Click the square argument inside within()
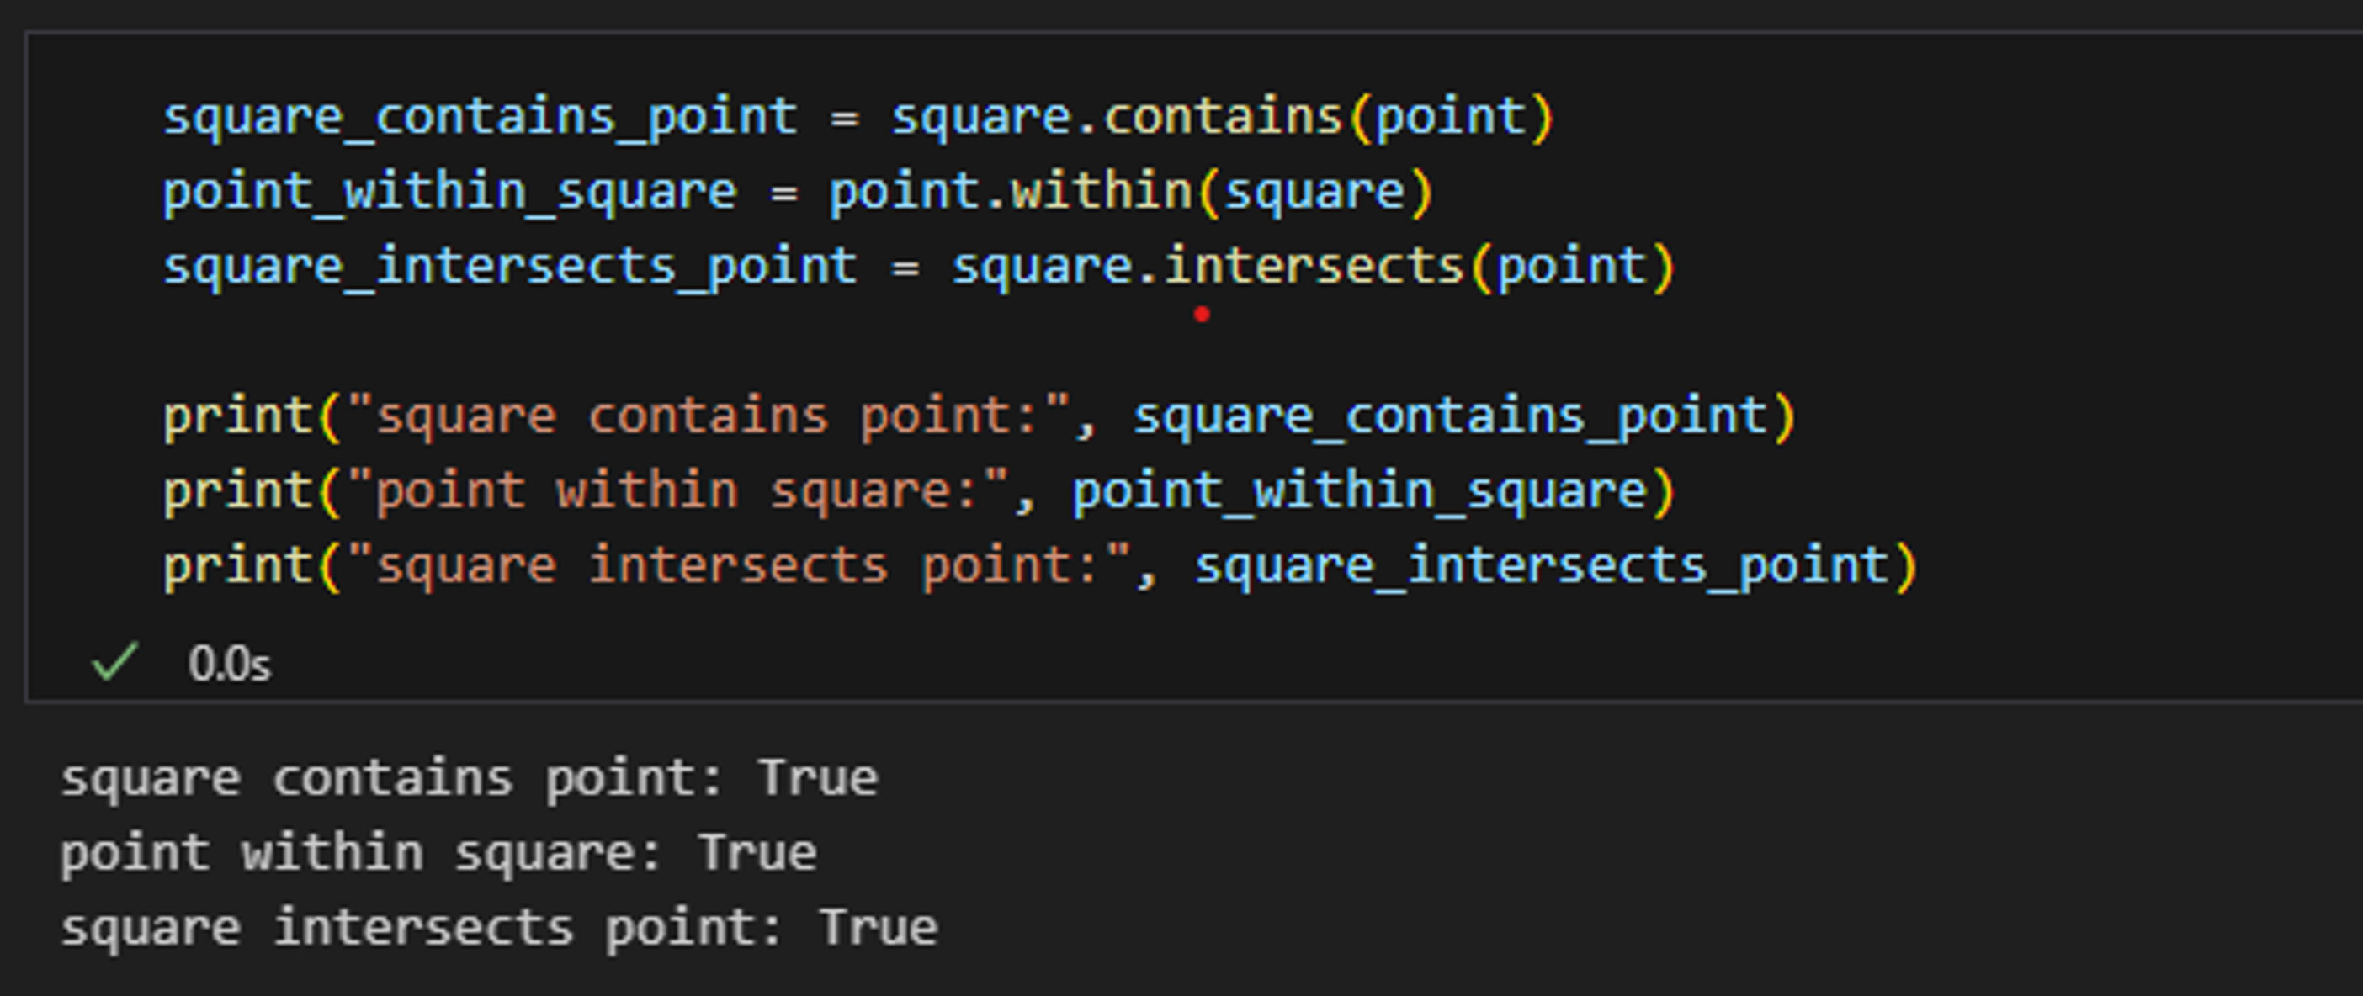Viewport: 2363px width, 996px height. coord(1314,193)
